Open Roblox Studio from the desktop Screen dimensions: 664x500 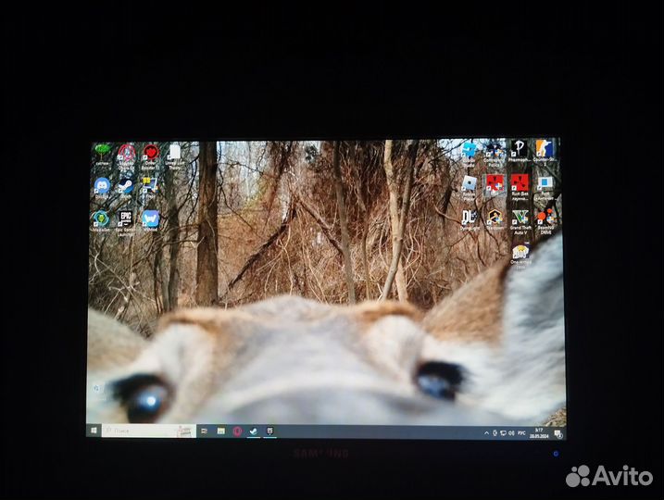click(x=470, y=150)
